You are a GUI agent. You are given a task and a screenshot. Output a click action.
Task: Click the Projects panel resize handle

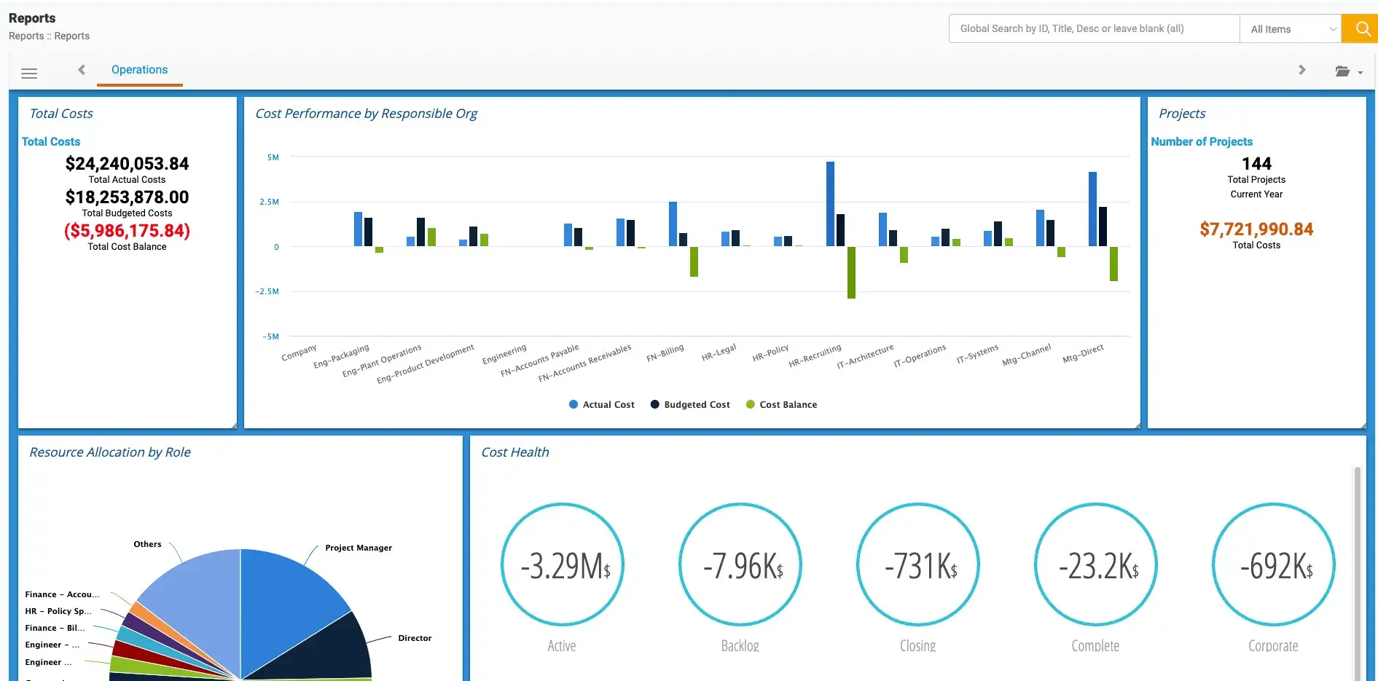[1363, 425]
